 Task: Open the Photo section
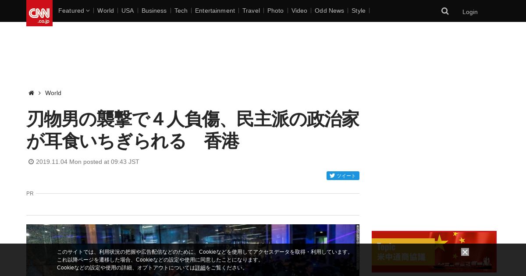[276, 11]
